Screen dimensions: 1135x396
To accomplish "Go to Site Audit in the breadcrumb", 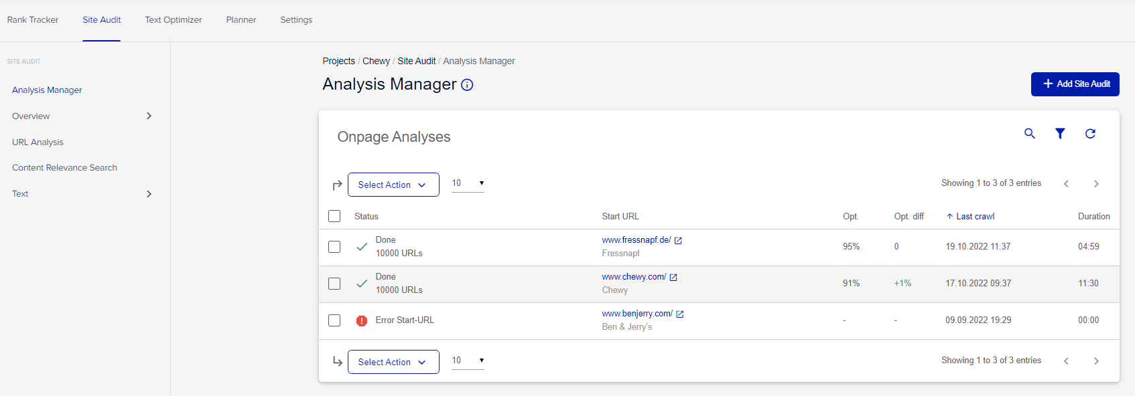I will 417,61.
